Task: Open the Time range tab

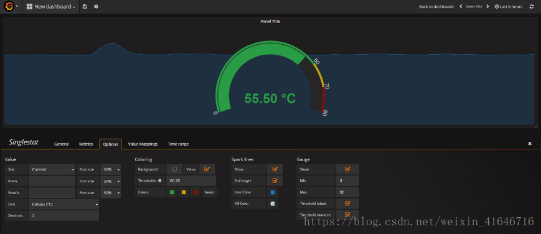Action: 178,144
